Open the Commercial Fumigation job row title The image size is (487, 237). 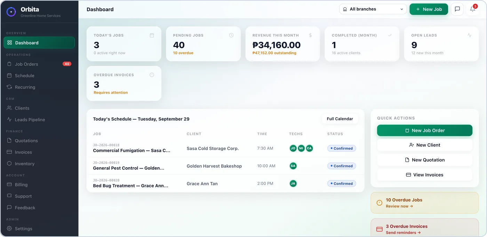coord(131,151)
